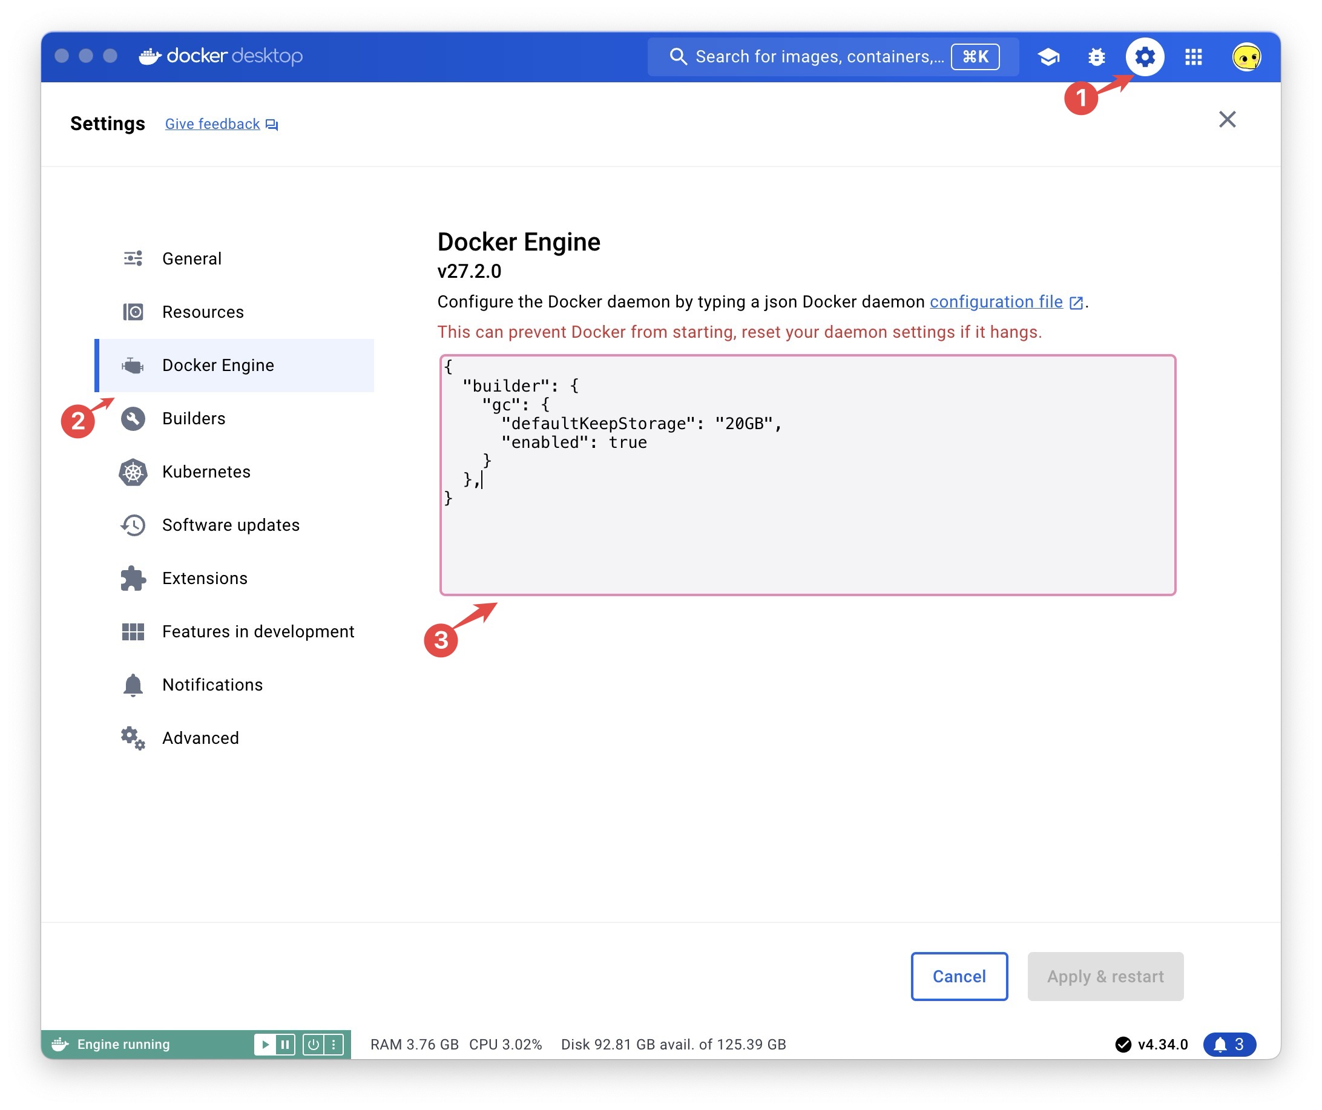1322x1110 pixels.
Task: Click the Apply & restart button
Action: [x=1105, y=976]
